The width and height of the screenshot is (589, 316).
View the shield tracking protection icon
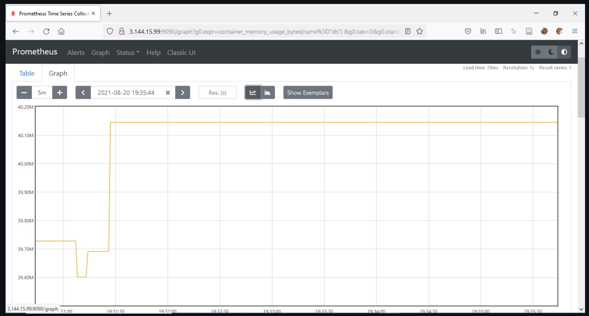click(x=110, y=31)
